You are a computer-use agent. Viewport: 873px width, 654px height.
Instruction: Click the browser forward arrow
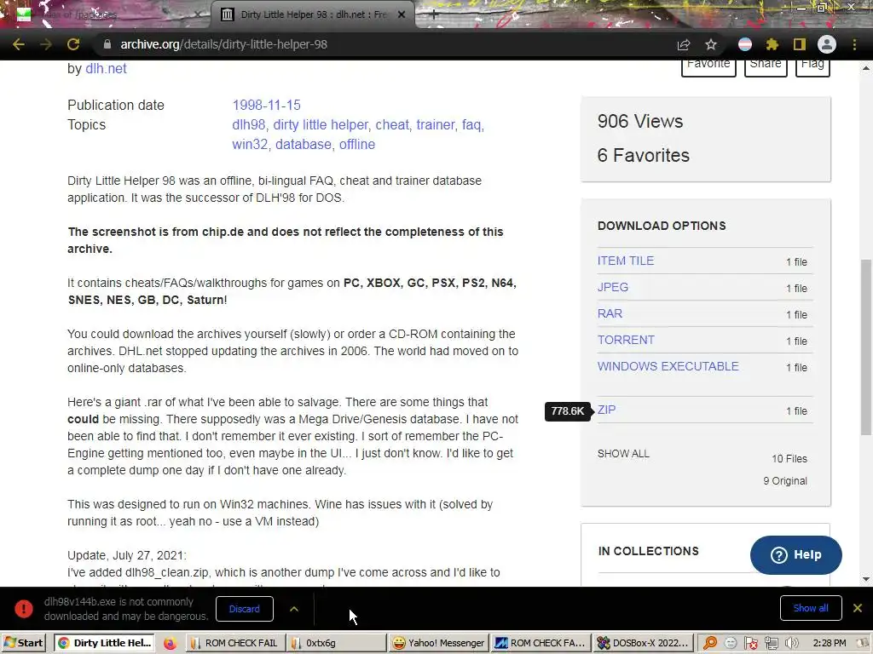(46, 44)
